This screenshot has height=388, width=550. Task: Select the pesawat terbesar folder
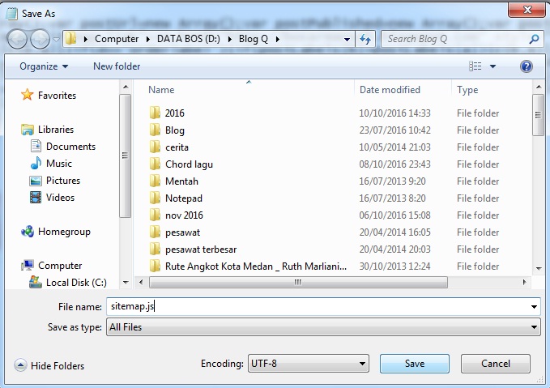201,249
